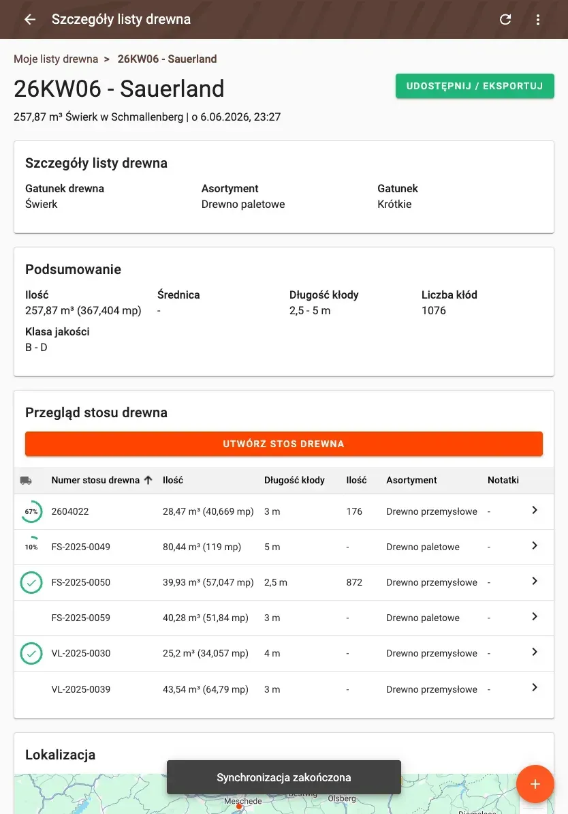Click the Drewno paletowe cell for FS-2025-0059

tap(423, 618)
